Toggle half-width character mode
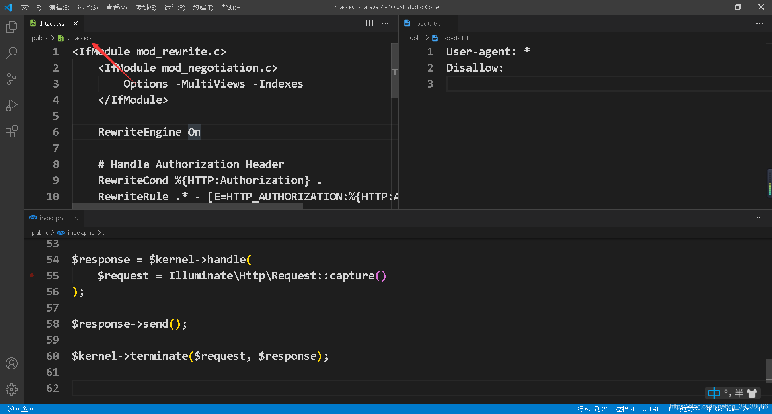This screenshot has width=772, height=414. coord(739,393)
